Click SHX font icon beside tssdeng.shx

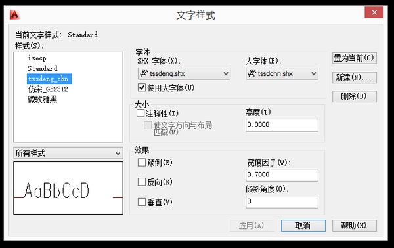pyautogui.click(x=144, y=73)
